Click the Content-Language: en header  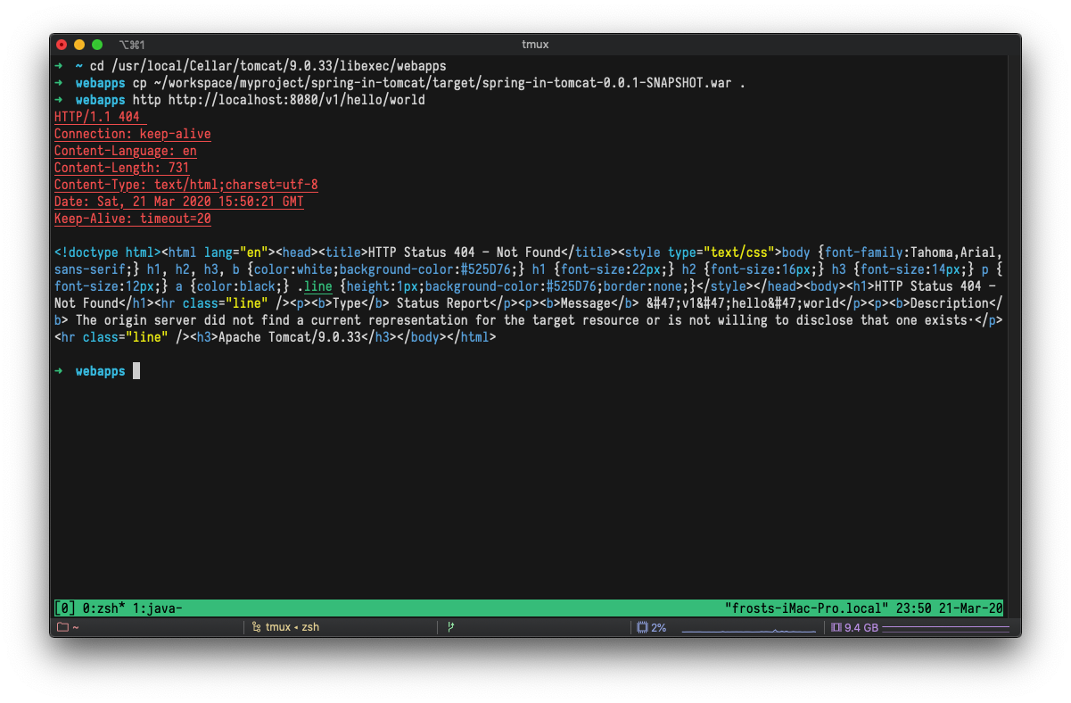coord(126,151)
